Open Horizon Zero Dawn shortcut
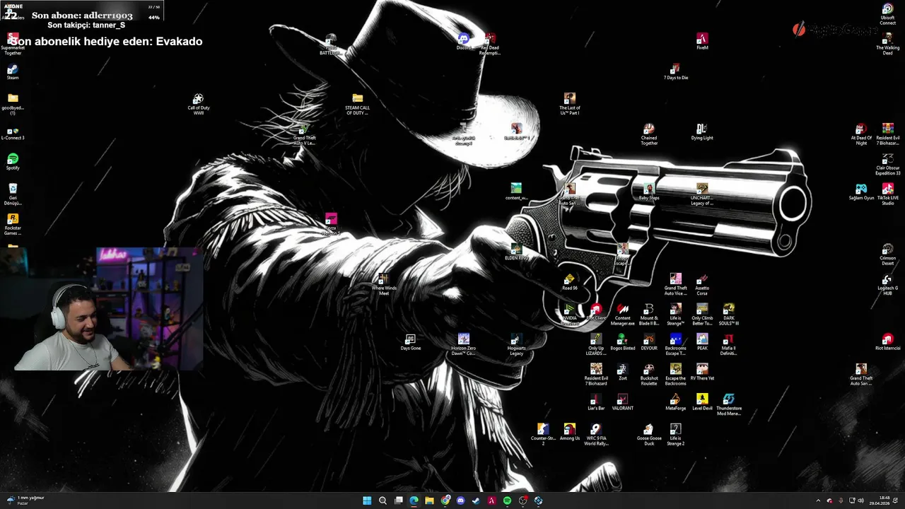This screenshot has height=509, width=905. (464, 344)
